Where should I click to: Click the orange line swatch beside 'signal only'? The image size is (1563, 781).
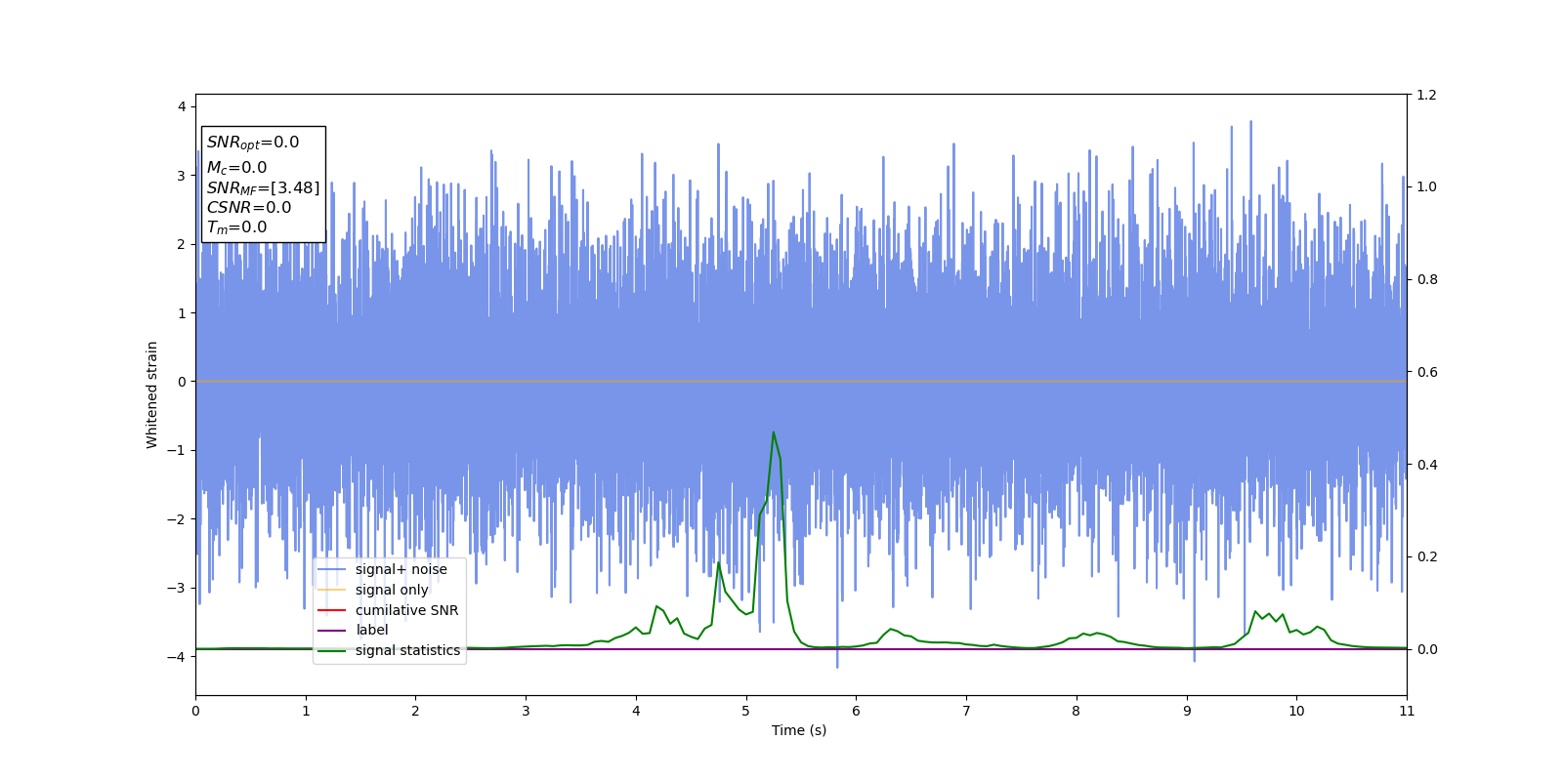pyautogui.click(x=332, y=590)
